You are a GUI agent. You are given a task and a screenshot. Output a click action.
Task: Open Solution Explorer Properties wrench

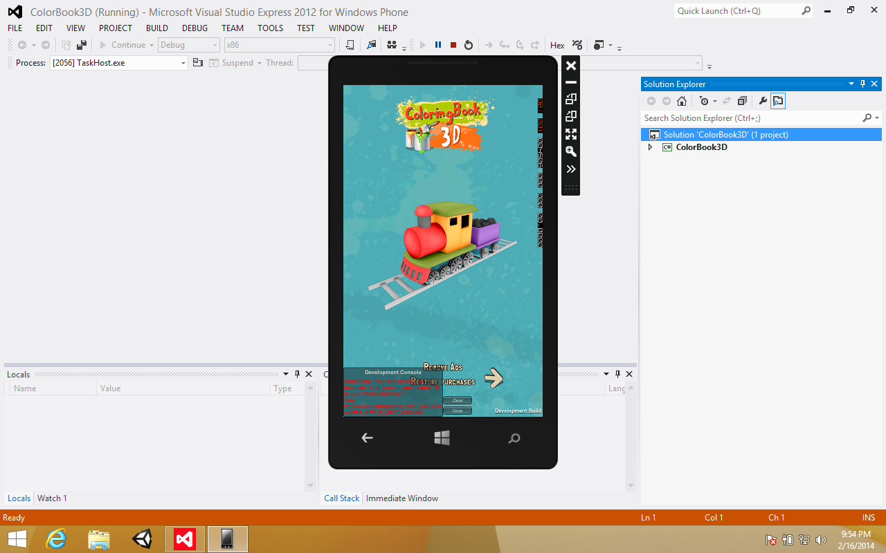[x=763, y=101]
